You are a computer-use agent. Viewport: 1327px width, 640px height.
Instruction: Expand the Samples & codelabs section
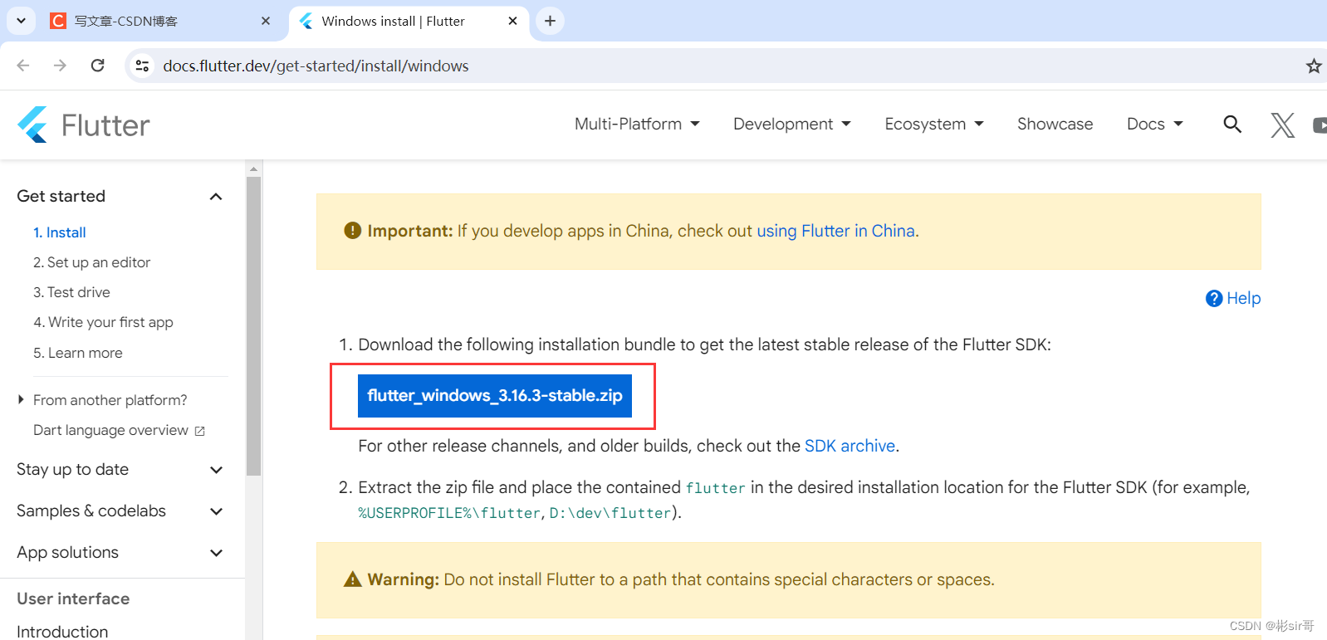pyautogui.click(x=121, y=511)
